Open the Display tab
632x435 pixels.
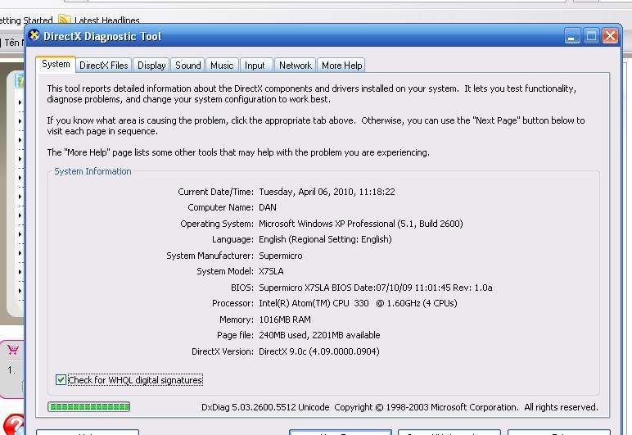(151, 66)
